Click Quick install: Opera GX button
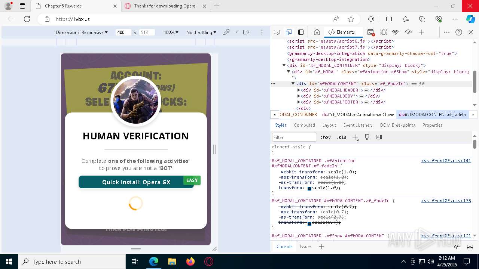479x269 pixels. point(136,182)
